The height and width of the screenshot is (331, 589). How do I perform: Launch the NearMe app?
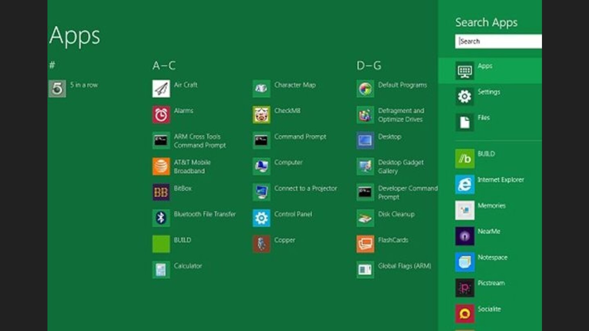488,231
